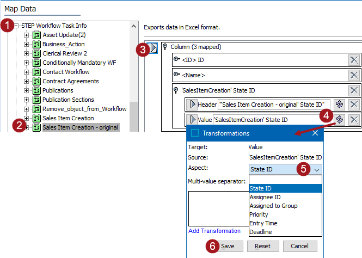Viewport: 362px width, 258px height.
Task: Remove the <ID> ID mapping with X
Action: tap(354, 60)
